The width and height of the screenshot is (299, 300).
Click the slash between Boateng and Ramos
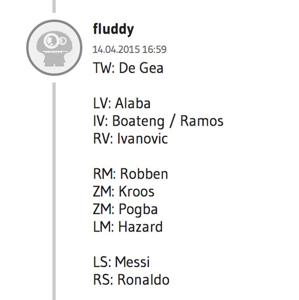point(172,121)
